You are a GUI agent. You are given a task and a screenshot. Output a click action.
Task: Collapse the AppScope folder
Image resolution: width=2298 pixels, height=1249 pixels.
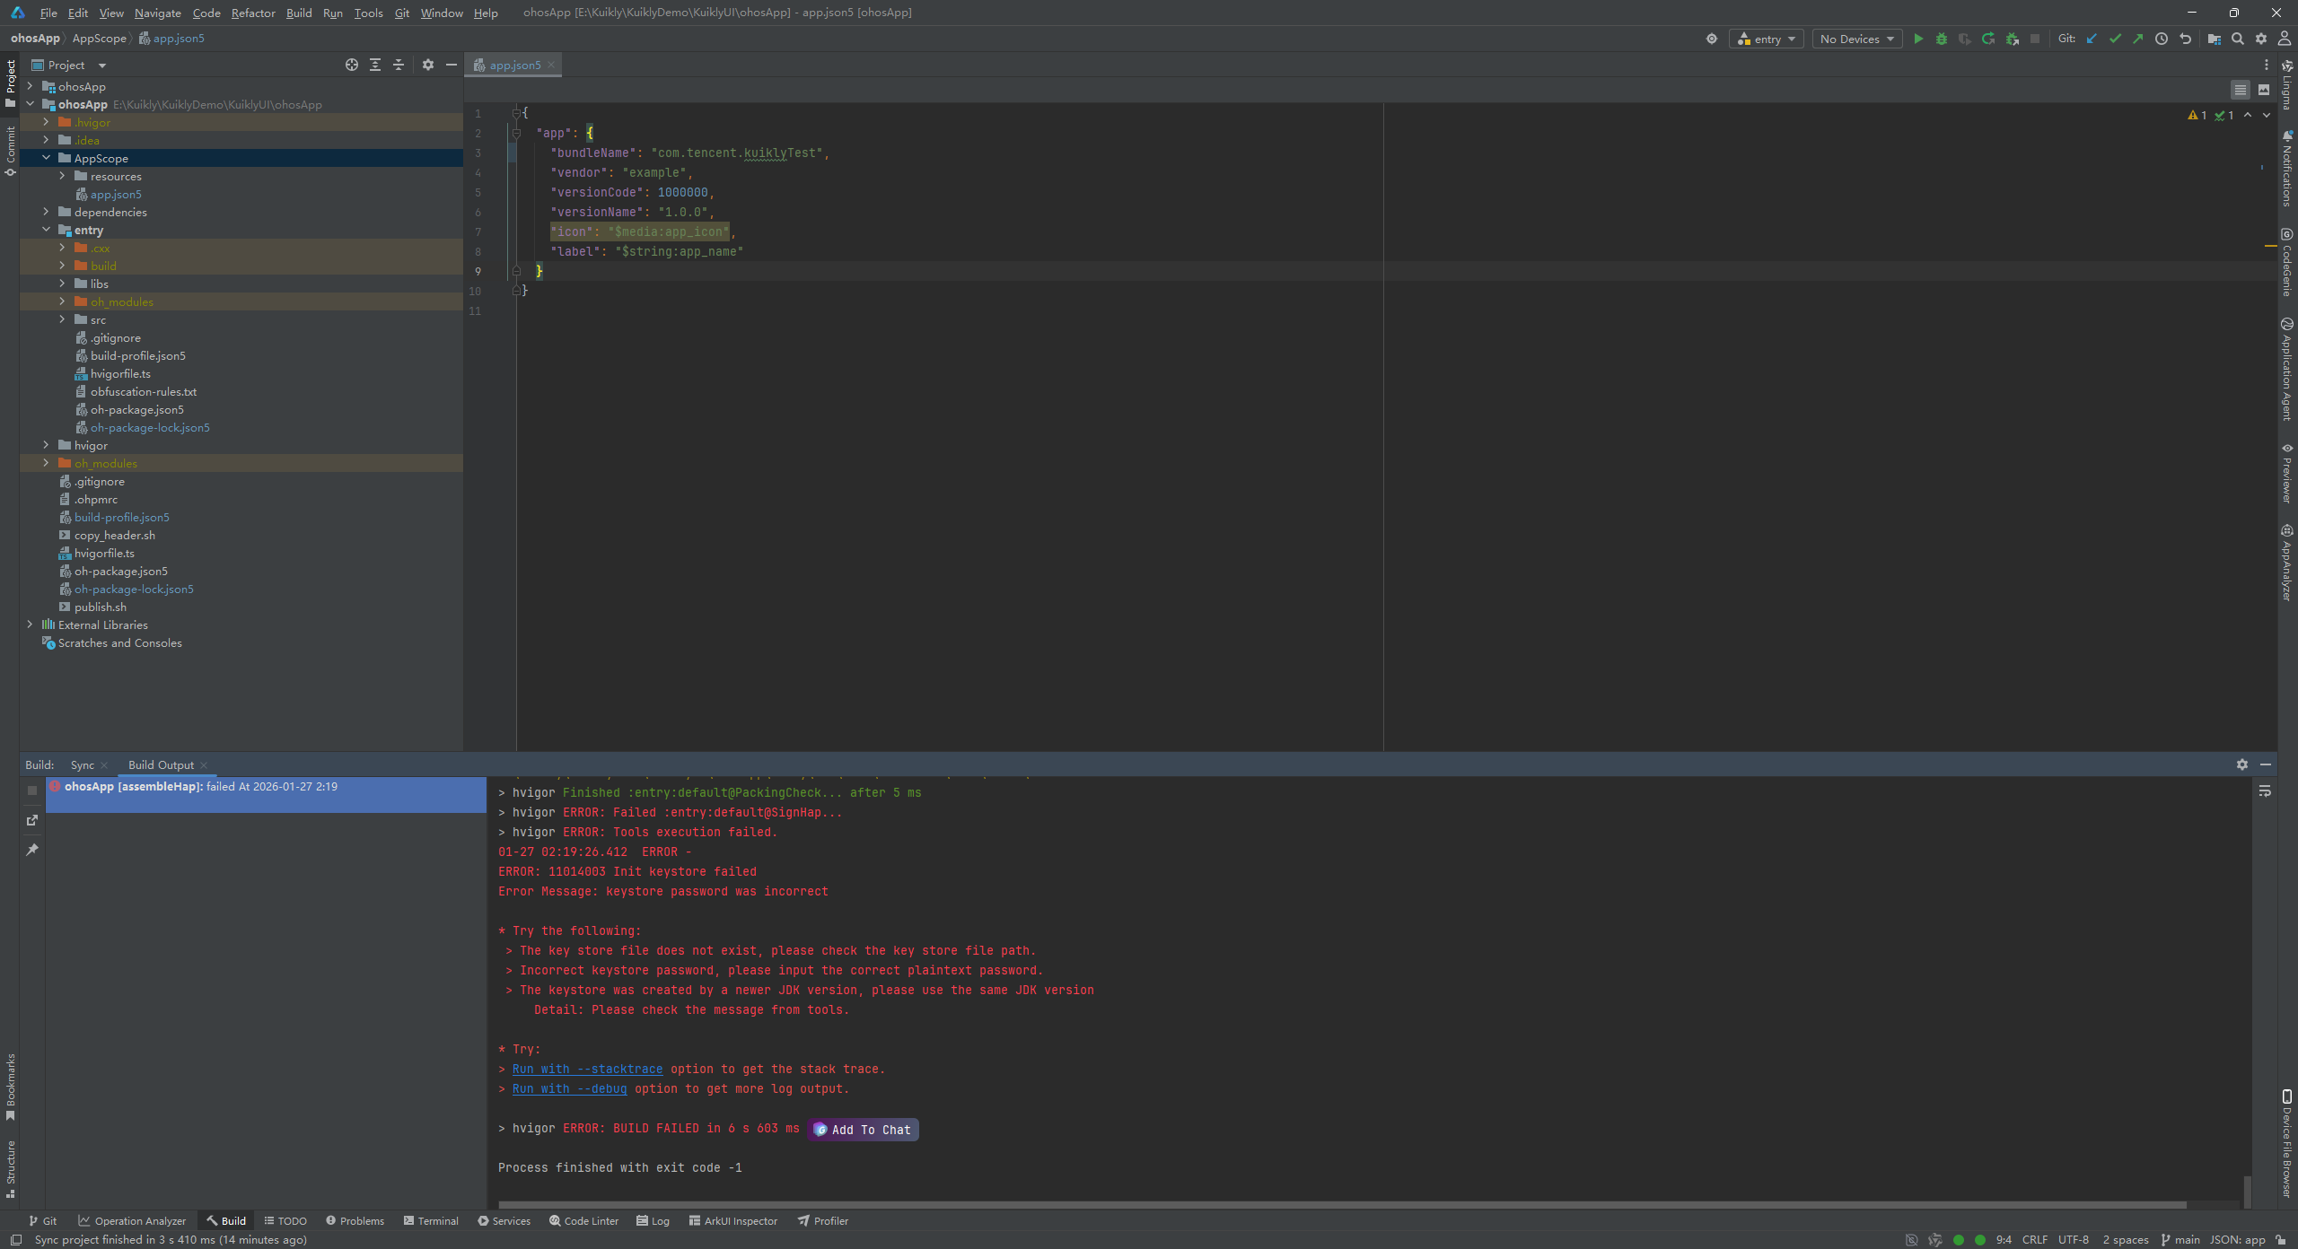[46, 158]
